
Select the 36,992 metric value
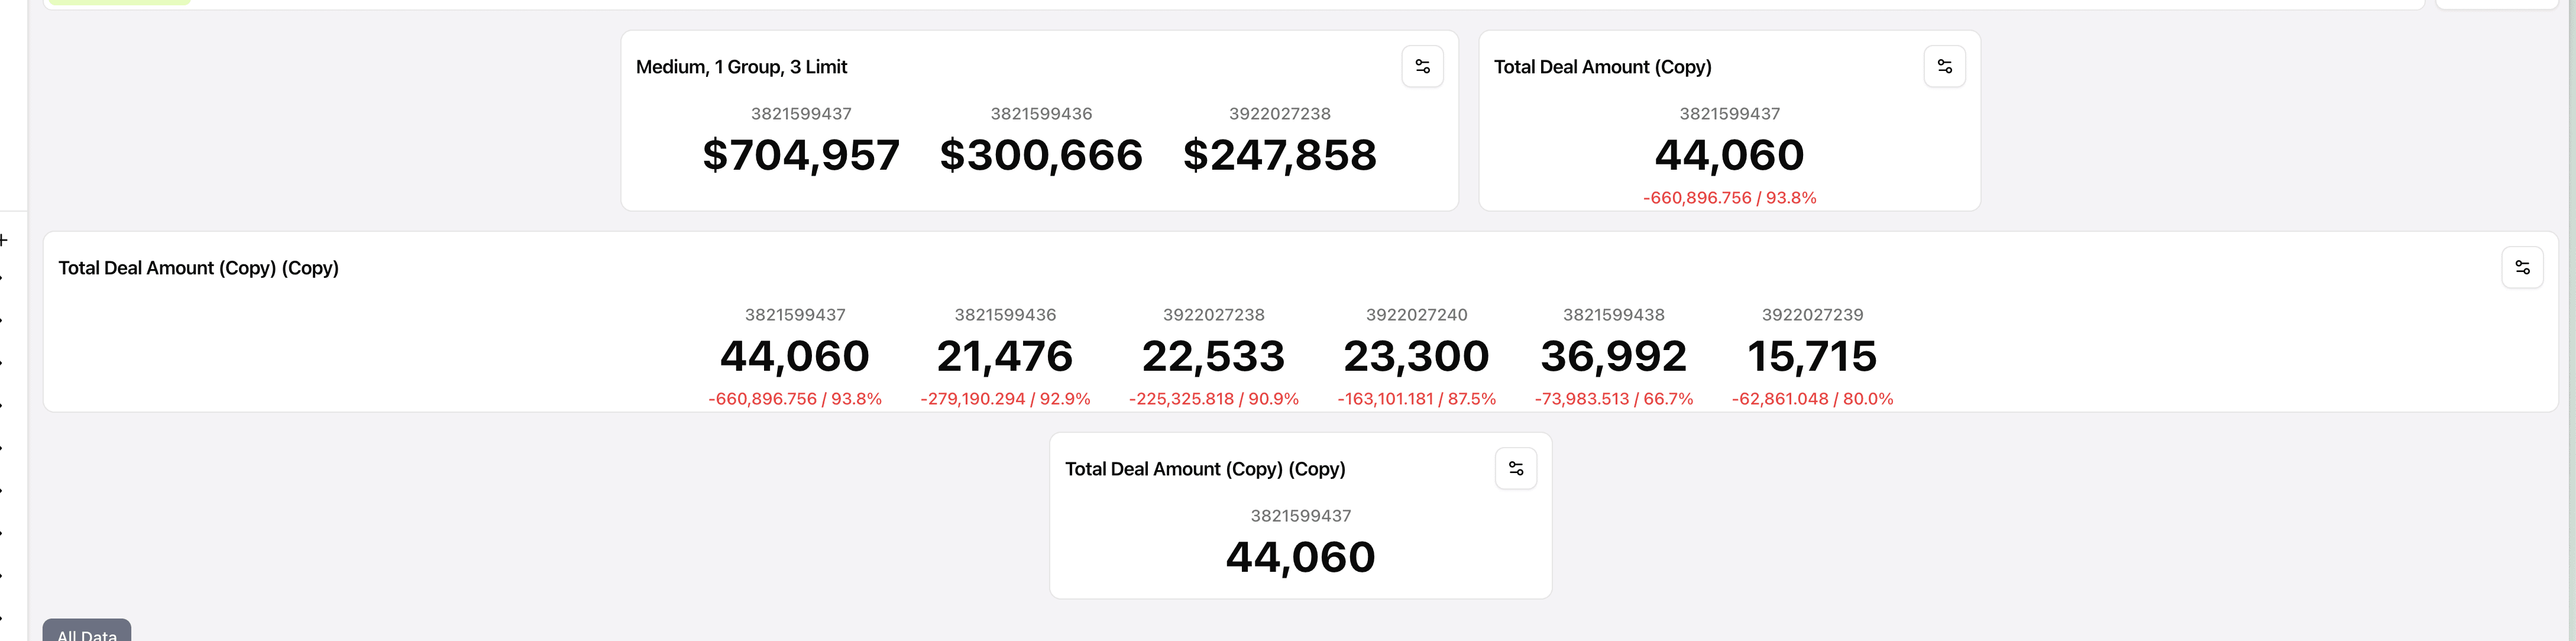(x=1614, y=356)
